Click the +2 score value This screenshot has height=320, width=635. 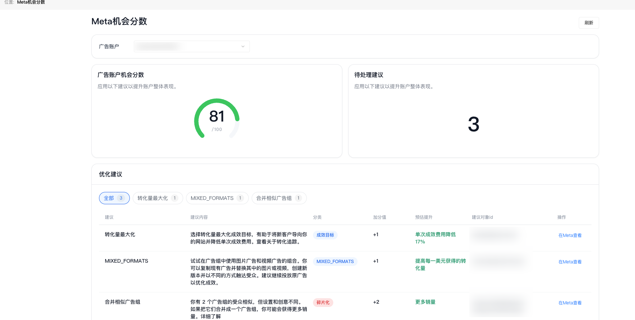pyautogui.click(x=376, y=302)
